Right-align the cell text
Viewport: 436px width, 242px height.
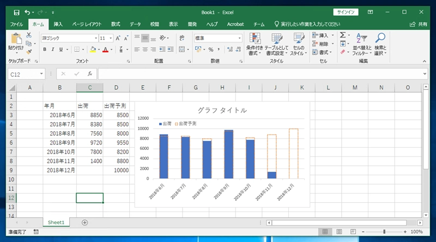point(153,50)
